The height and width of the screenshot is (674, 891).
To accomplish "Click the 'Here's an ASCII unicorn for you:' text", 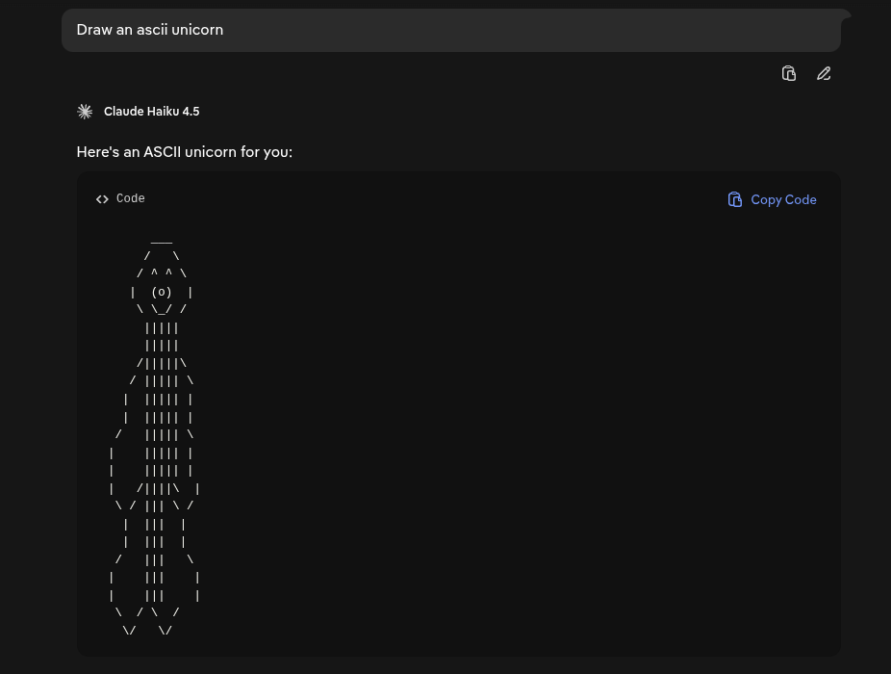I will pos(184,152).
